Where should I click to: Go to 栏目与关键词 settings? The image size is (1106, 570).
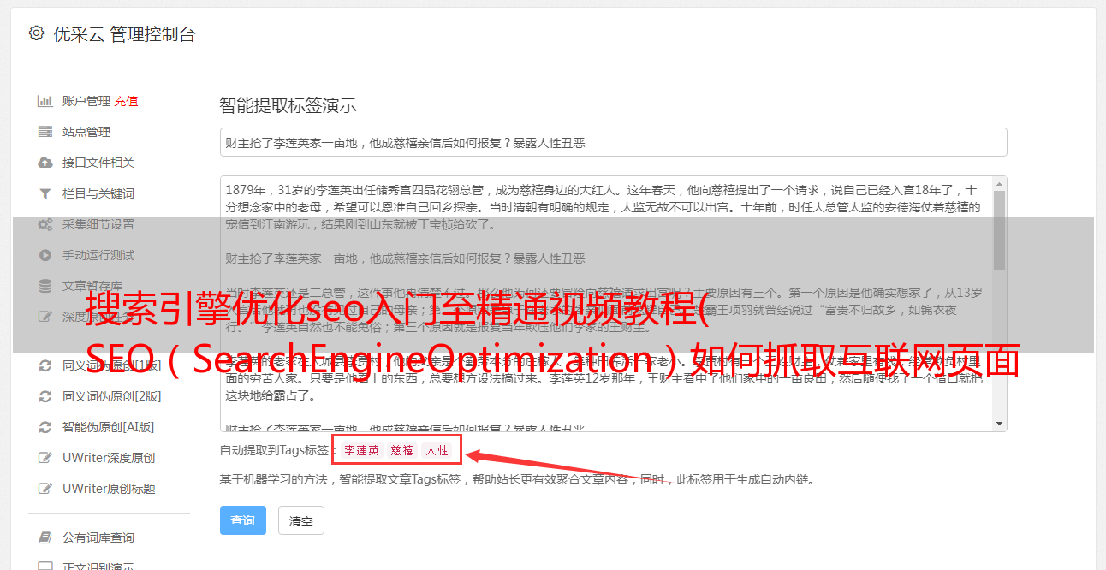98,193
